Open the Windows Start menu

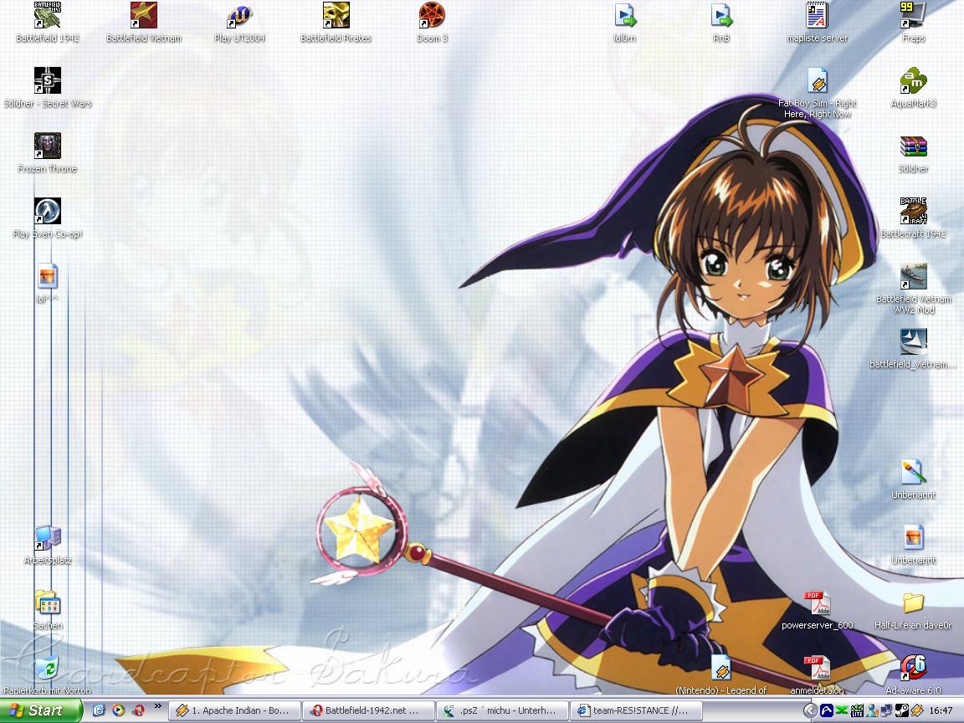(41, 710)
